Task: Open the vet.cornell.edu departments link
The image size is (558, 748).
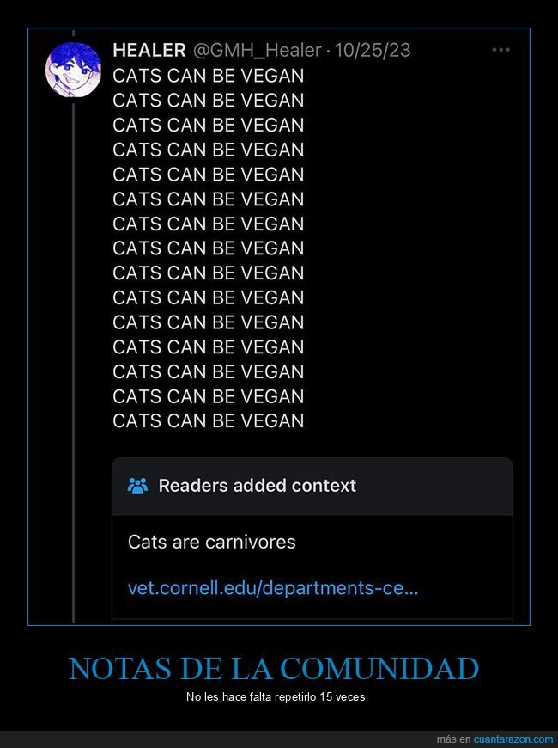Action: click(273, 587)
